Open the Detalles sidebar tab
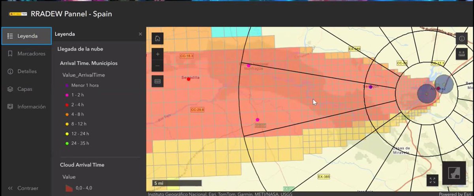Screen dimensions: 474x196 pos(26,71)
